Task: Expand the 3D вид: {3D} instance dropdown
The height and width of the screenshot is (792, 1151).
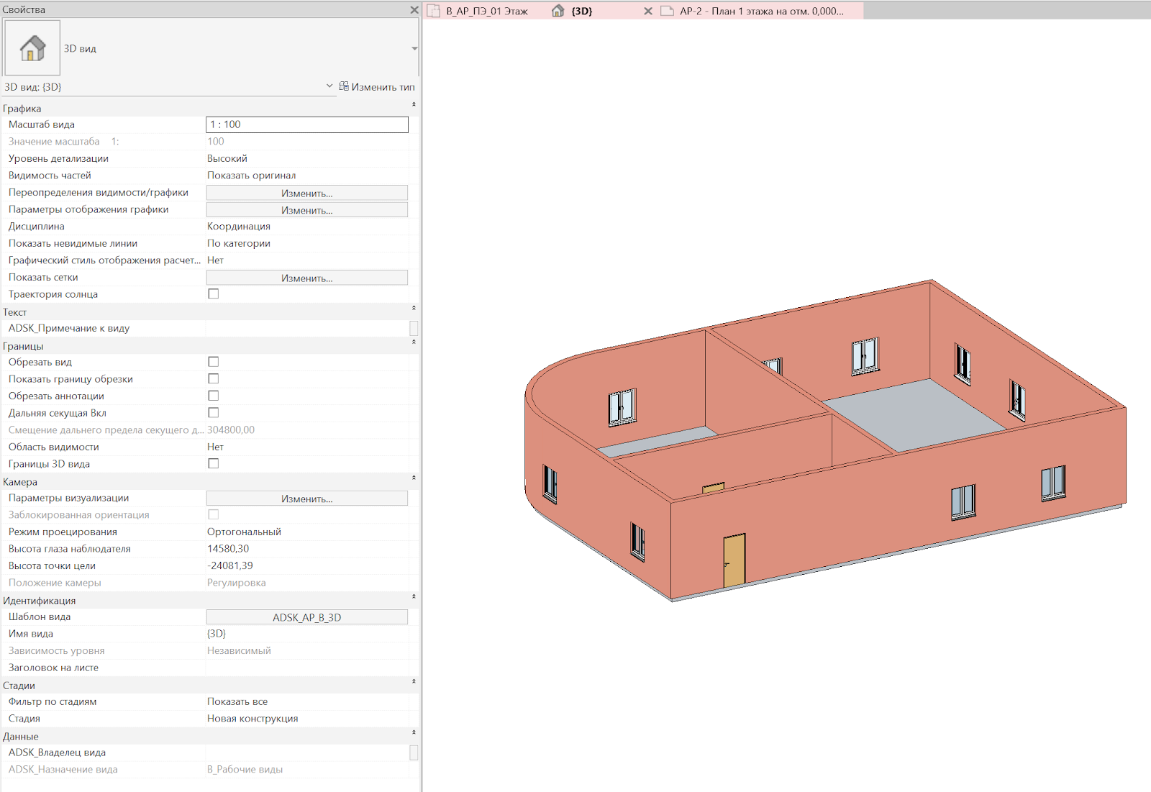Action: pyautogui.click(x=329, y=86)
